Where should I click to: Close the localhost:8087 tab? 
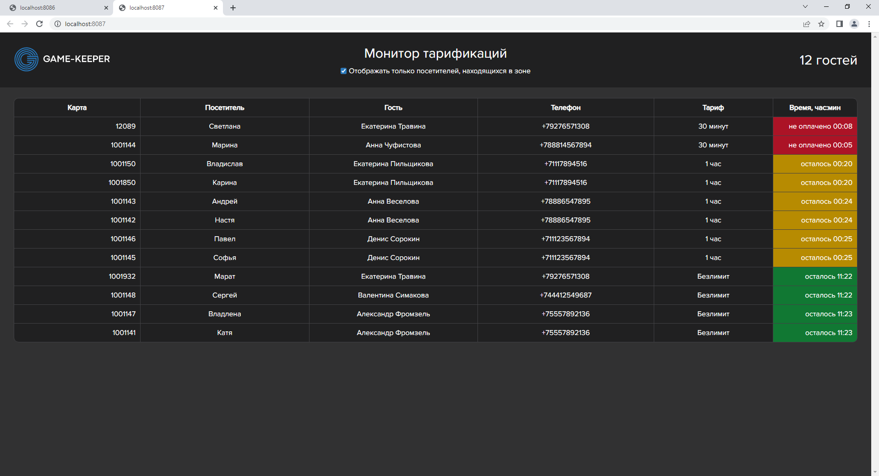click(x=216, y=8)
